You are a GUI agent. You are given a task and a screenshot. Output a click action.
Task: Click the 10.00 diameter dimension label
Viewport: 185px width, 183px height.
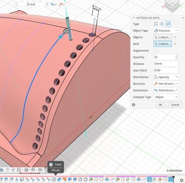pos(97,7)
